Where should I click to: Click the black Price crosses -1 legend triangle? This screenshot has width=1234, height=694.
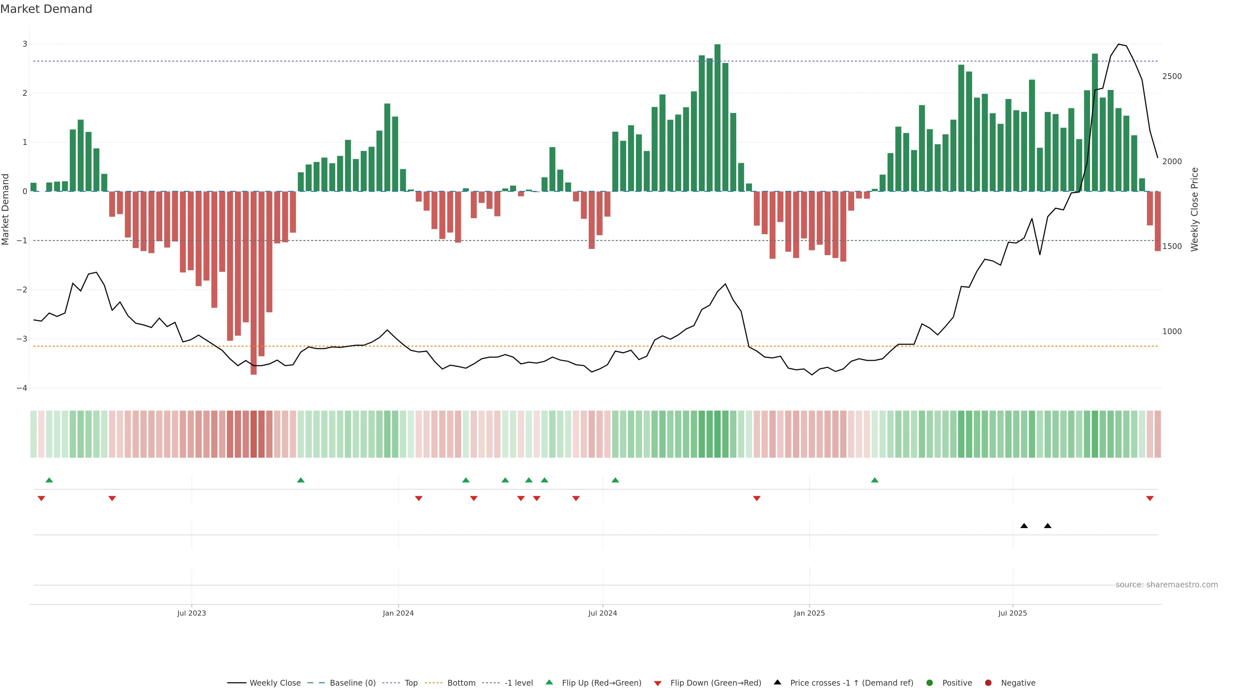pos(777,682)
